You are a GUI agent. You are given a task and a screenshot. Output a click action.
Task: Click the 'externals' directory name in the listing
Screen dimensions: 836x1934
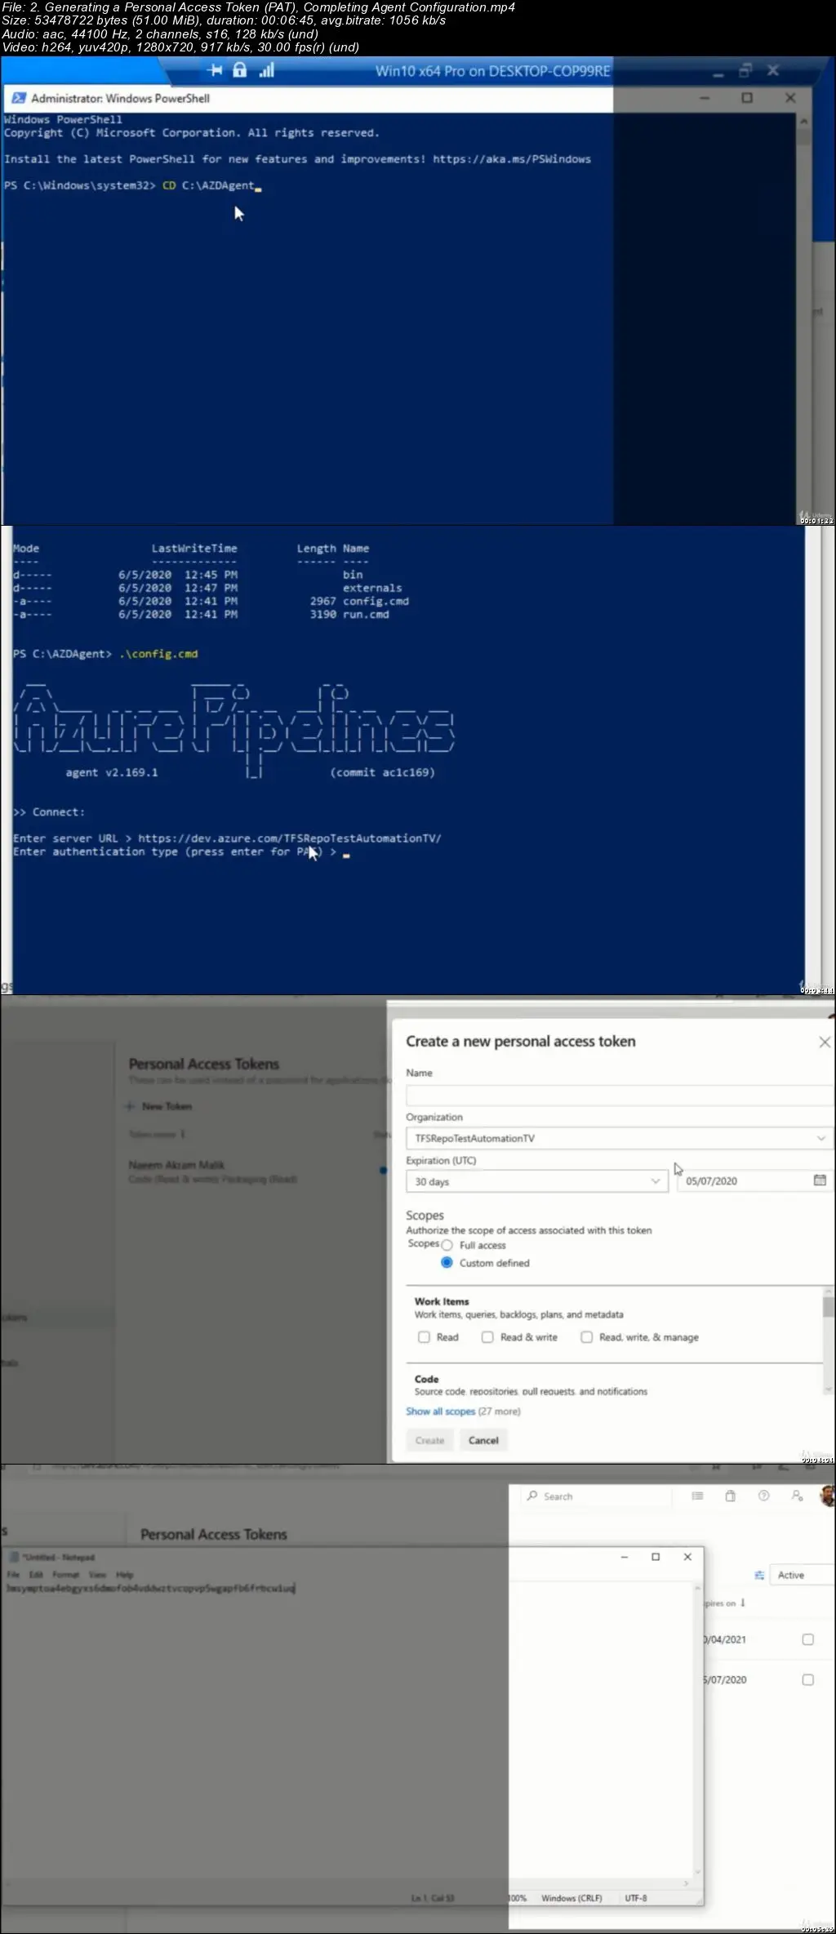click(372, 588)
